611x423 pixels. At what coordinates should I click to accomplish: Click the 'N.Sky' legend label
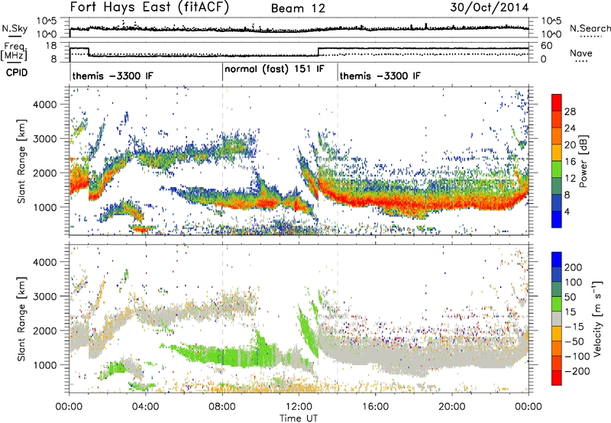[x=15, y=28]
